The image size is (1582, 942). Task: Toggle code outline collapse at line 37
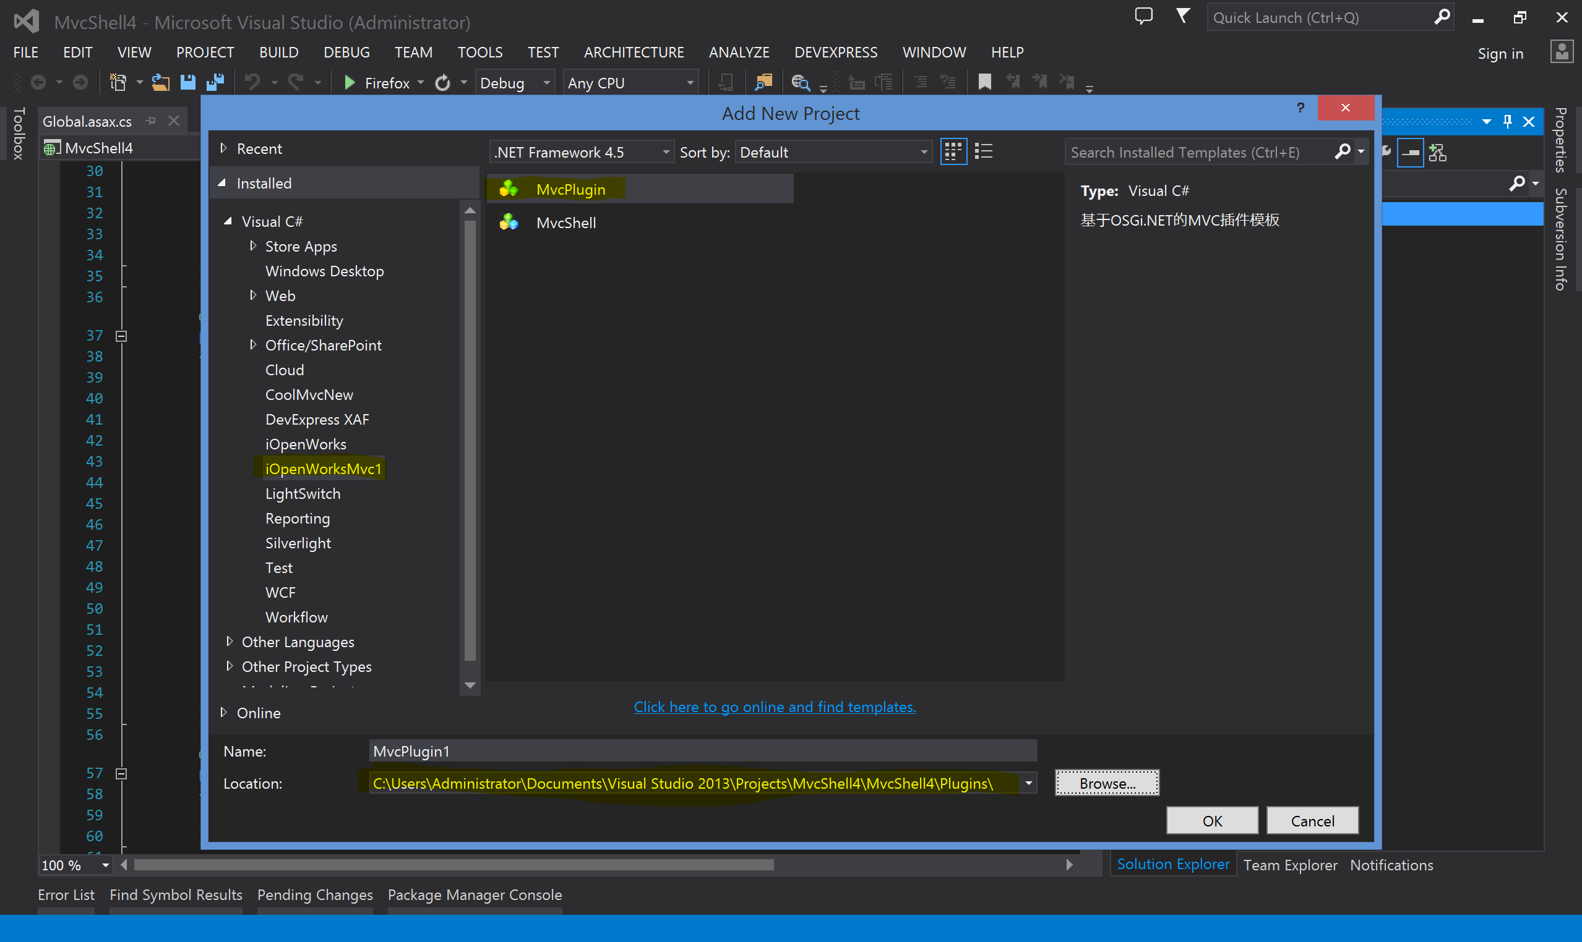tap(121, 336)
